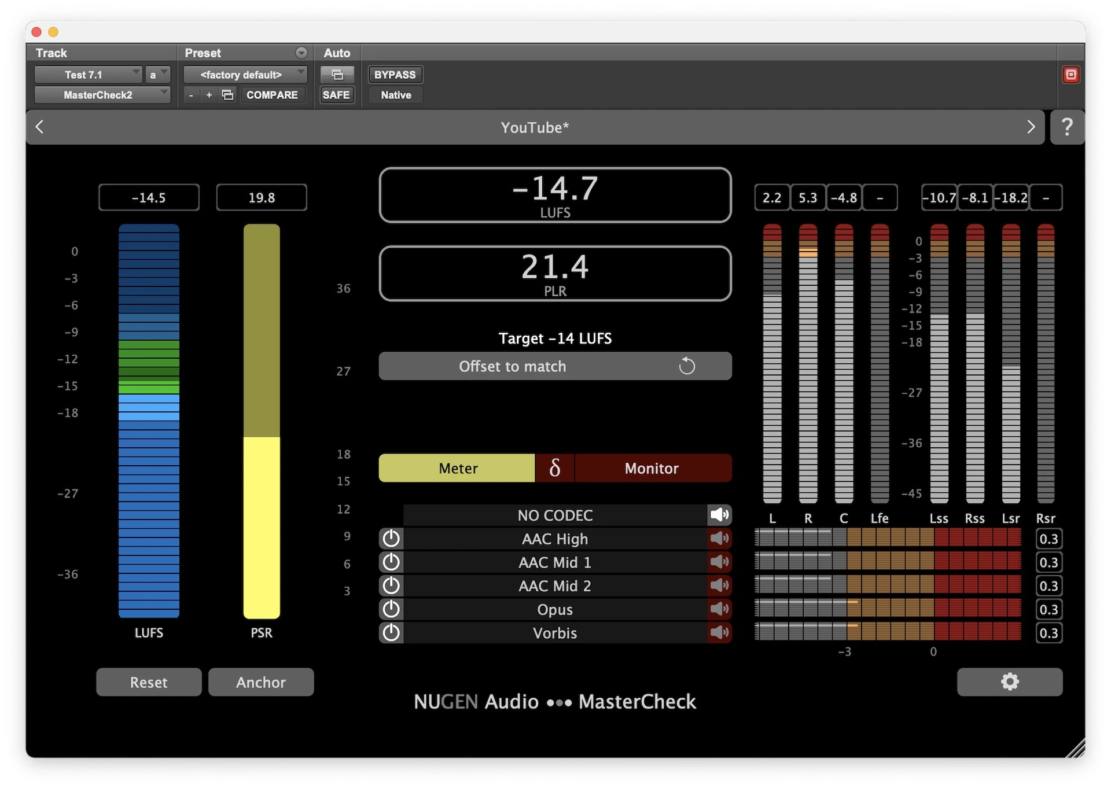Click the speaker icon for Opus
Viewport: 1111px width, 788px height.
(719, 609)
